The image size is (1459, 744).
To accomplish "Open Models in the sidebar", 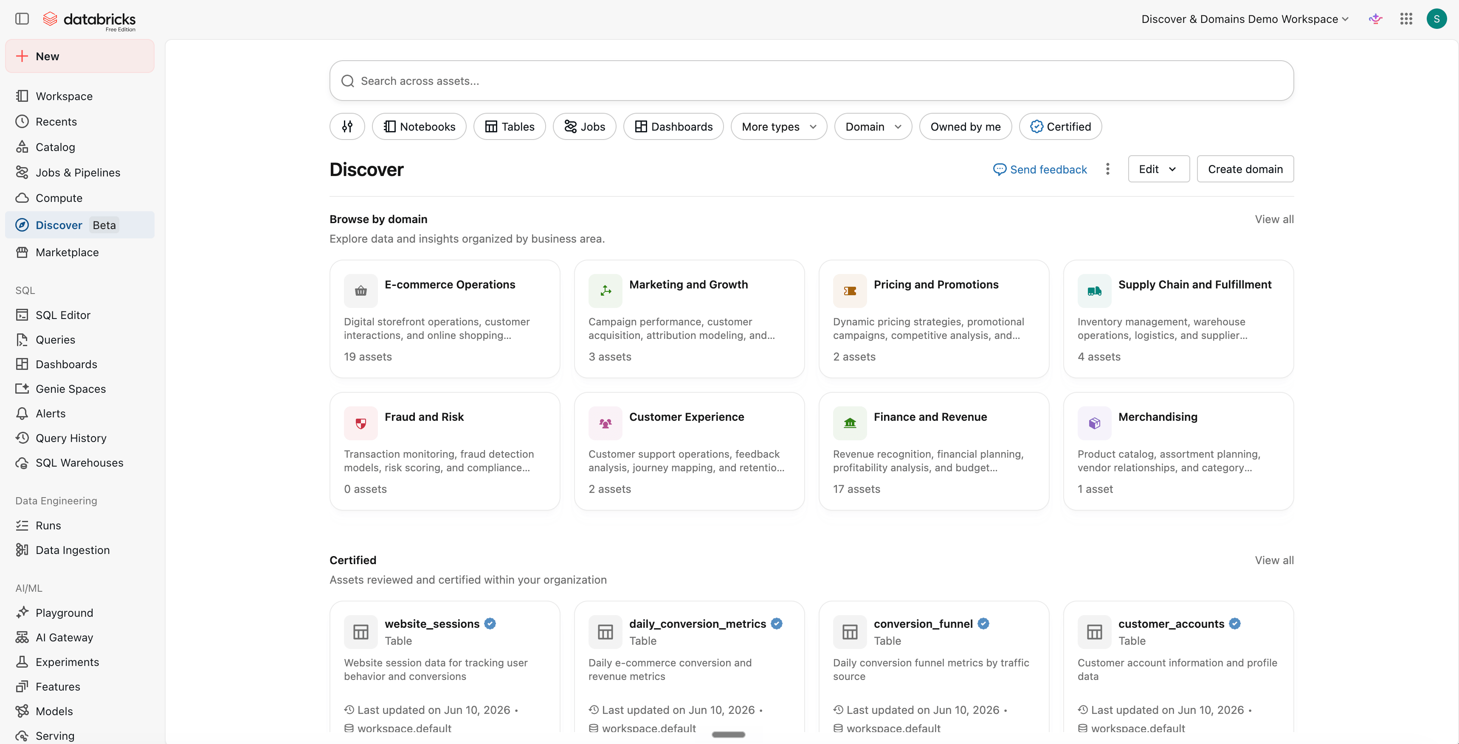I will coord(80,711).
